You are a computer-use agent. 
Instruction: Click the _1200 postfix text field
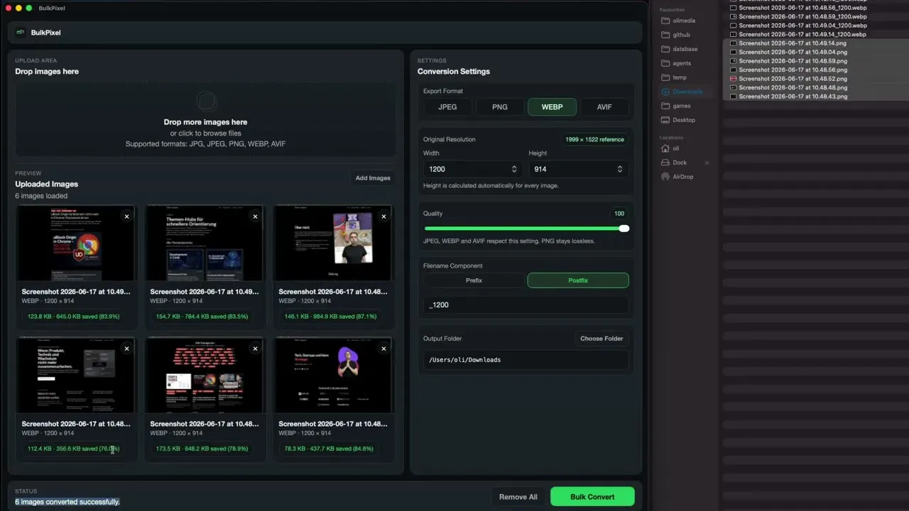[526, 304]
